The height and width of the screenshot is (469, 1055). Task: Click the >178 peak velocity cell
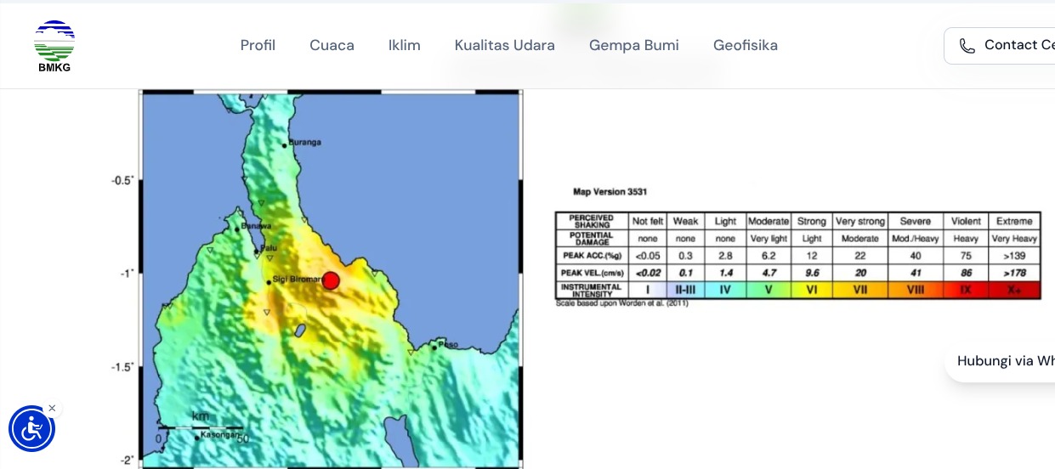[1014, 273]
